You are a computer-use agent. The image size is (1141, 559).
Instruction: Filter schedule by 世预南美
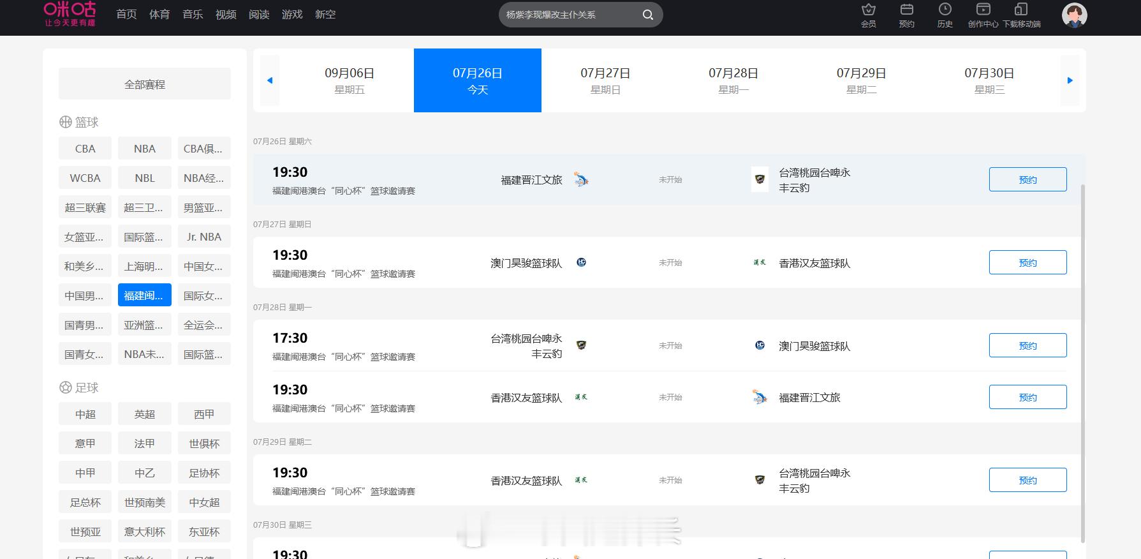tap(145, 502)
